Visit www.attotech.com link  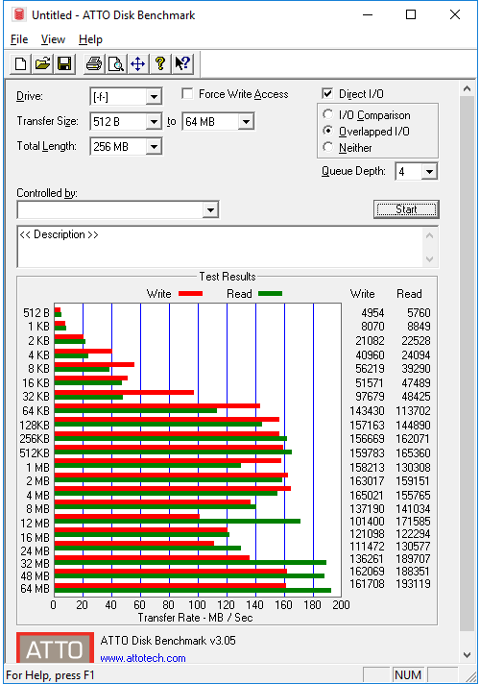(143, 658)
